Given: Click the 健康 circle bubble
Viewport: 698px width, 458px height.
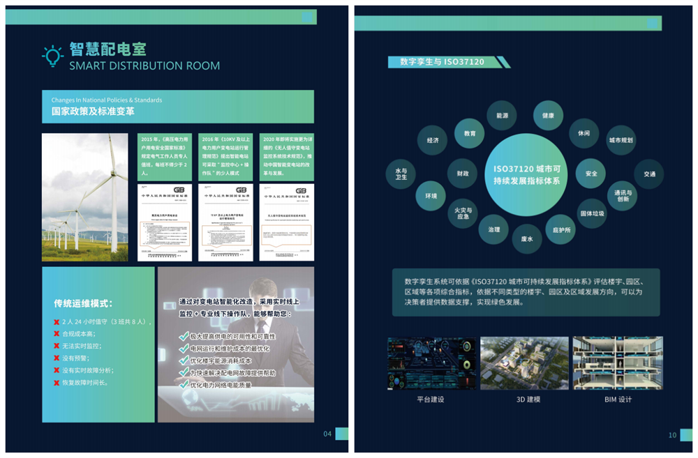Looking at the screenshot, I should point(548,116).
